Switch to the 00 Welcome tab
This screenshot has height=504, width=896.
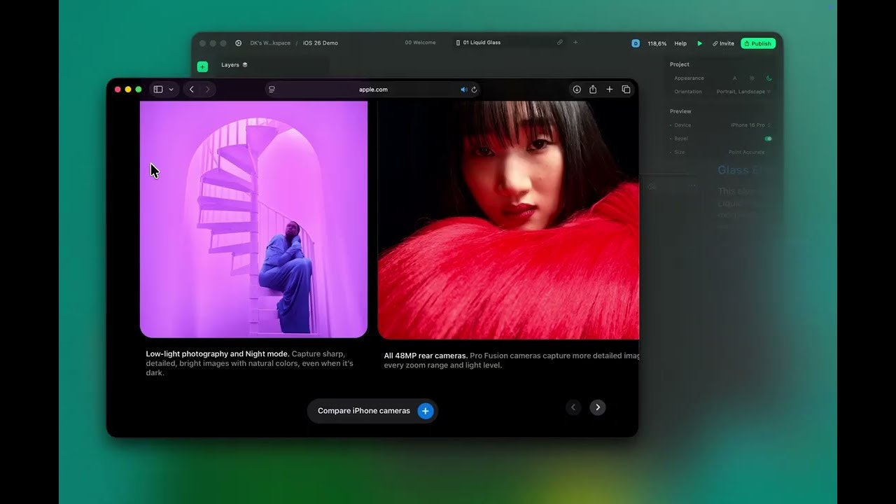point(420,43)
